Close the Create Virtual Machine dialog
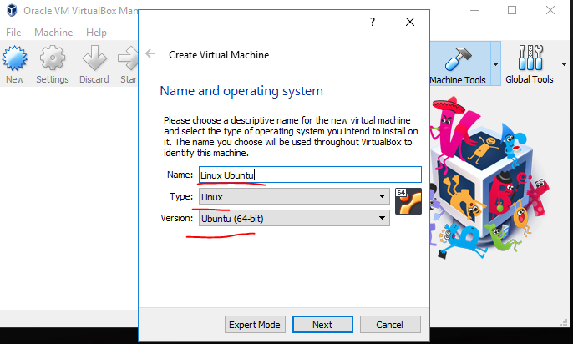The width and height of the screenshot is (573, 344). tap(410, 22)
